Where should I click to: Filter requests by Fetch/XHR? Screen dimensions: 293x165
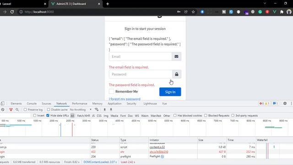point(83,115)
